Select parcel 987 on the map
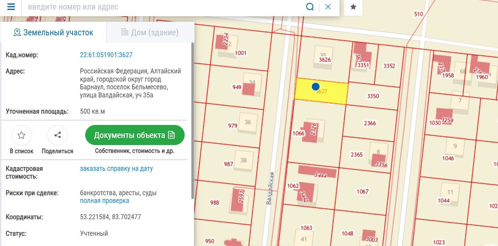The image size is (498, 246). (x=228, y=164)
